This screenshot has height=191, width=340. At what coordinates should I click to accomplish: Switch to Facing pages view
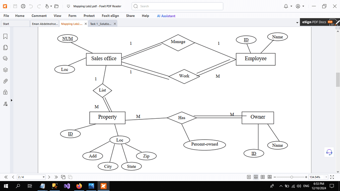(263, 177)
